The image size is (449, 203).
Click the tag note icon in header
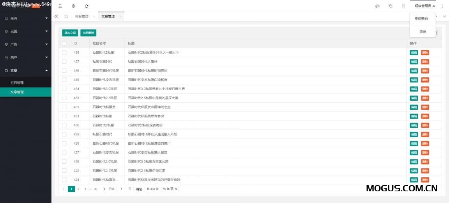pyautogui.click(x=391, y=6)
